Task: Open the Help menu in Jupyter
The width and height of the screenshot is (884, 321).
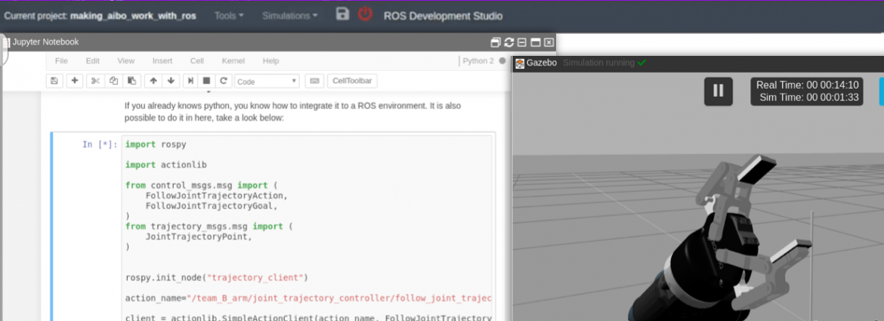Action: tap(270, 61)
